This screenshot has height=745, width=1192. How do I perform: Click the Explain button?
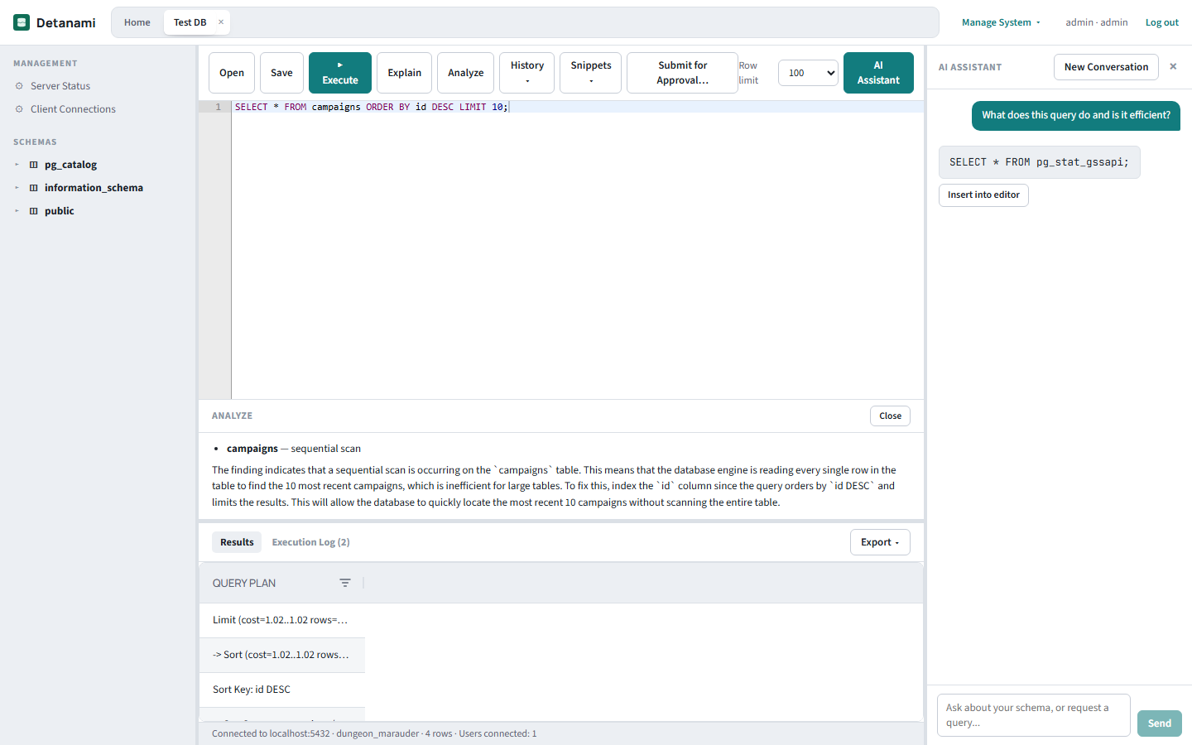[x=405, y=73]
